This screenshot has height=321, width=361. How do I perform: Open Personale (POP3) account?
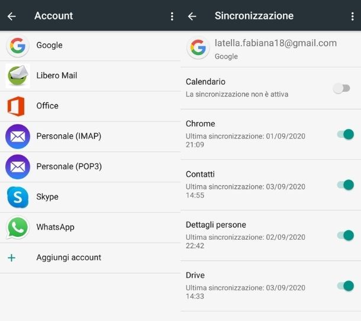tap(90, 167)
